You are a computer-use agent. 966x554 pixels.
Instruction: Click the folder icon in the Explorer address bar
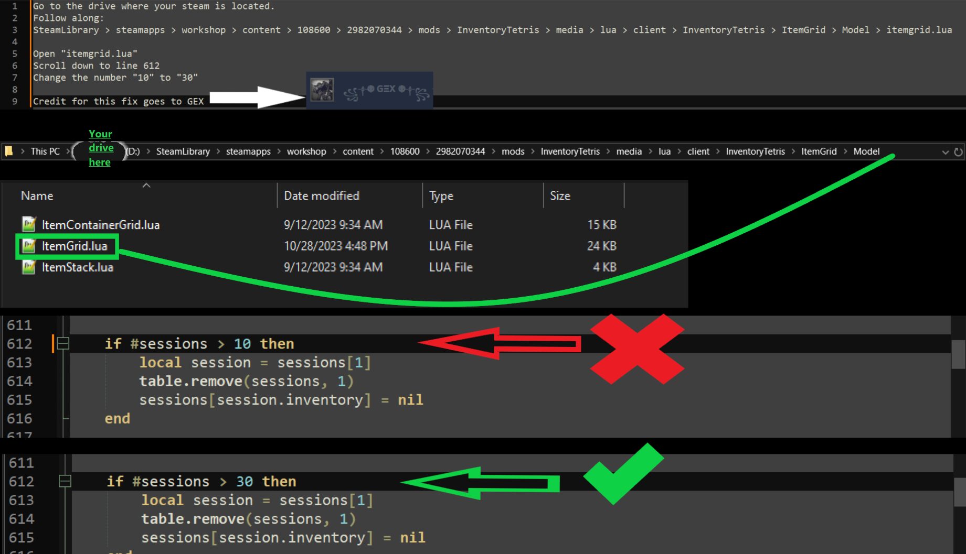(x=9, y=151)
